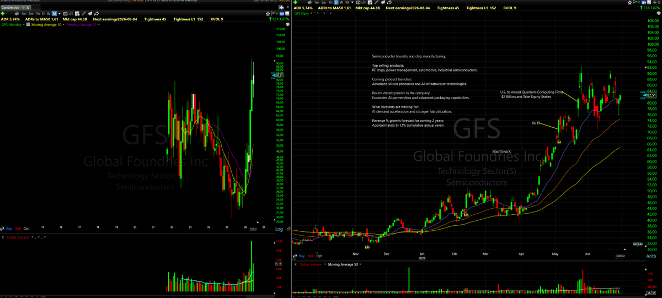This screenshot has width=662, height=298.
Task: Remove left Dollar Volume pane with X
Action: 3,237
